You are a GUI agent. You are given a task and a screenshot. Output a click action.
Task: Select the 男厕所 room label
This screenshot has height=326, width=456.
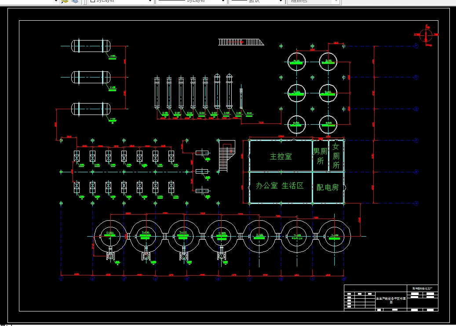(320, 156)
